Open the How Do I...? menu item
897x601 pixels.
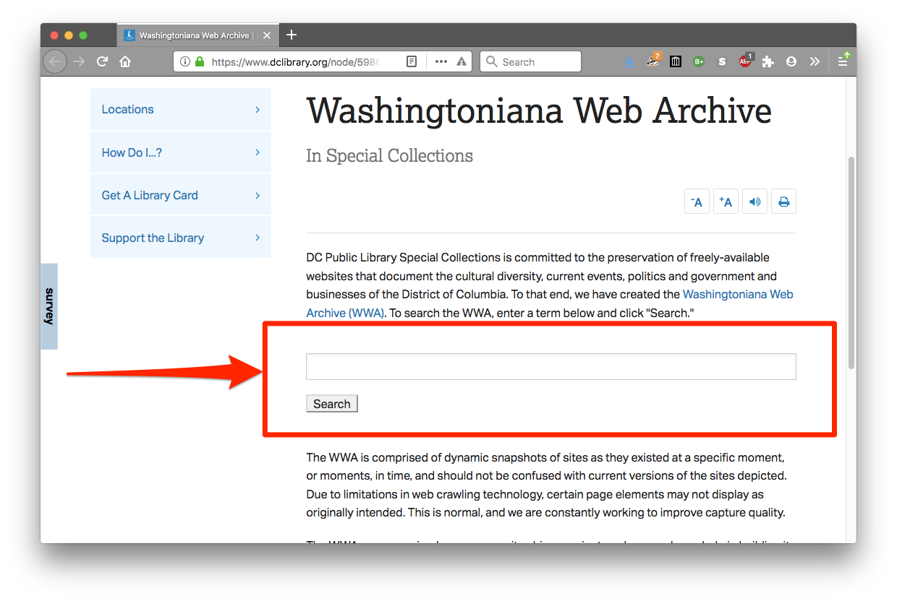[x=181, y=152]
